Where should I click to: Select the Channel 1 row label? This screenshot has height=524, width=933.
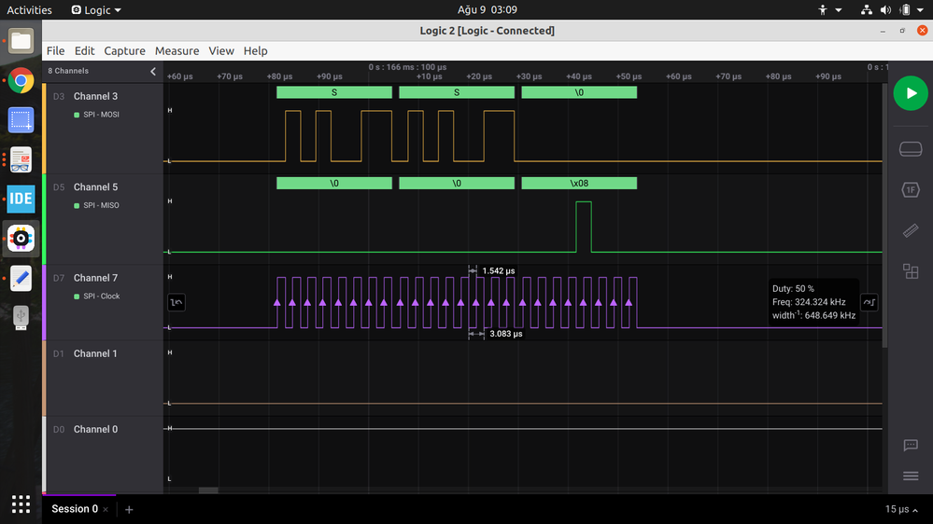pos(96,353)
